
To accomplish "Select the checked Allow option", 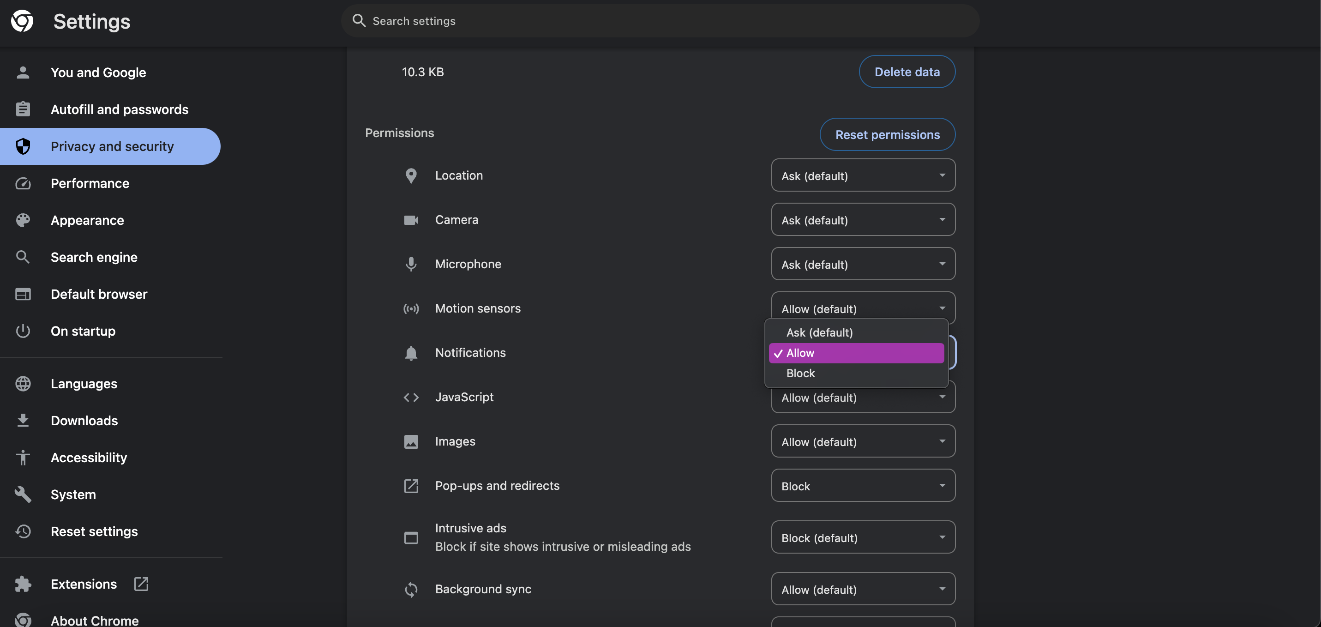I will point(855,353).
